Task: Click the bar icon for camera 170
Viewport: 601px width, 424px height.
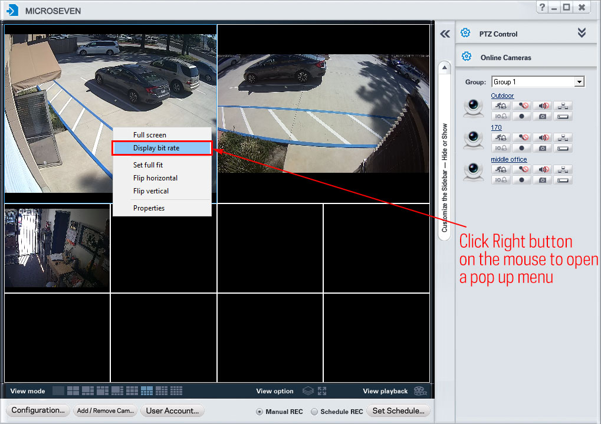Action: (563, 148)
